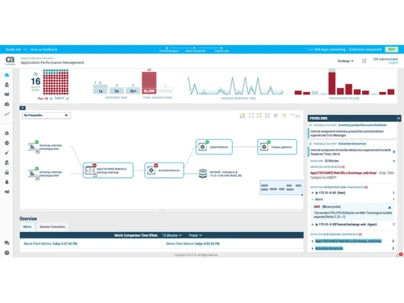Expand the Guide me dropdown chevron

(x=25, y=49)
